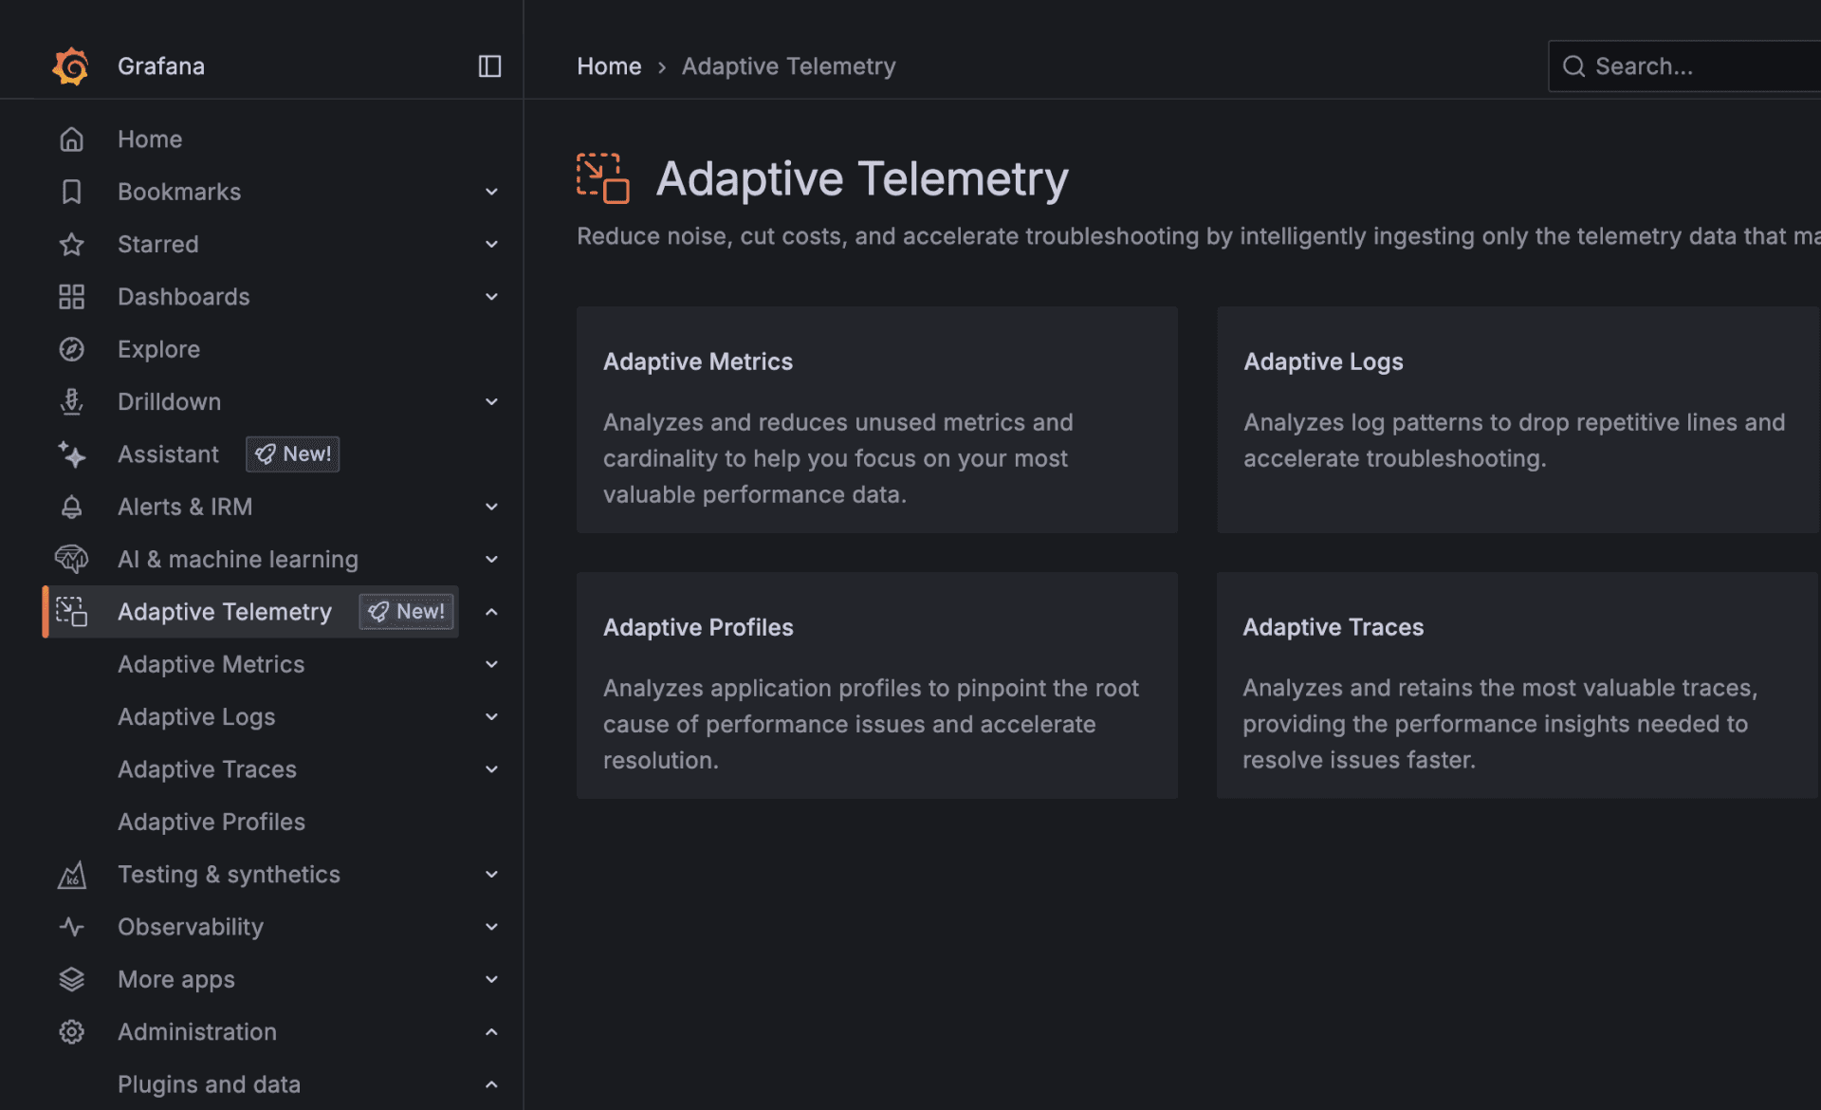Collapse the Plugins and data chevron
Screen dimensions: 1821x1110
(491, 1084)
